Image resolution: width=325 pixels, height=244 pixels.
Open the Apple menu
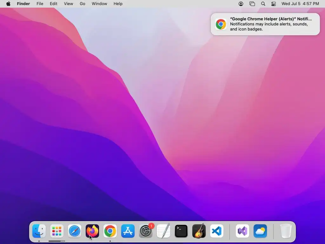(x=8, y=4)
